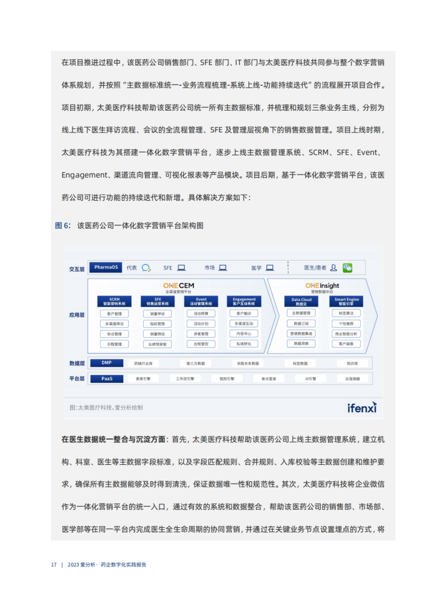Click the laptop icon next to 医学

tap(269, 268)
